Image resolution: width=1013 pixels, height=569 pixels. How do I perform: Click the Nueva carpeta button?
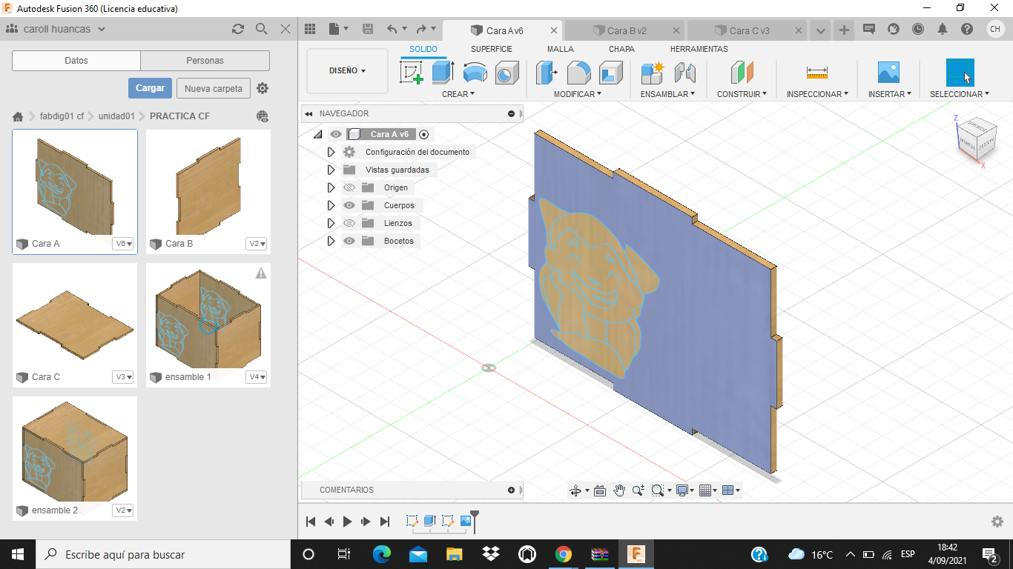click(x=214, y=88)
